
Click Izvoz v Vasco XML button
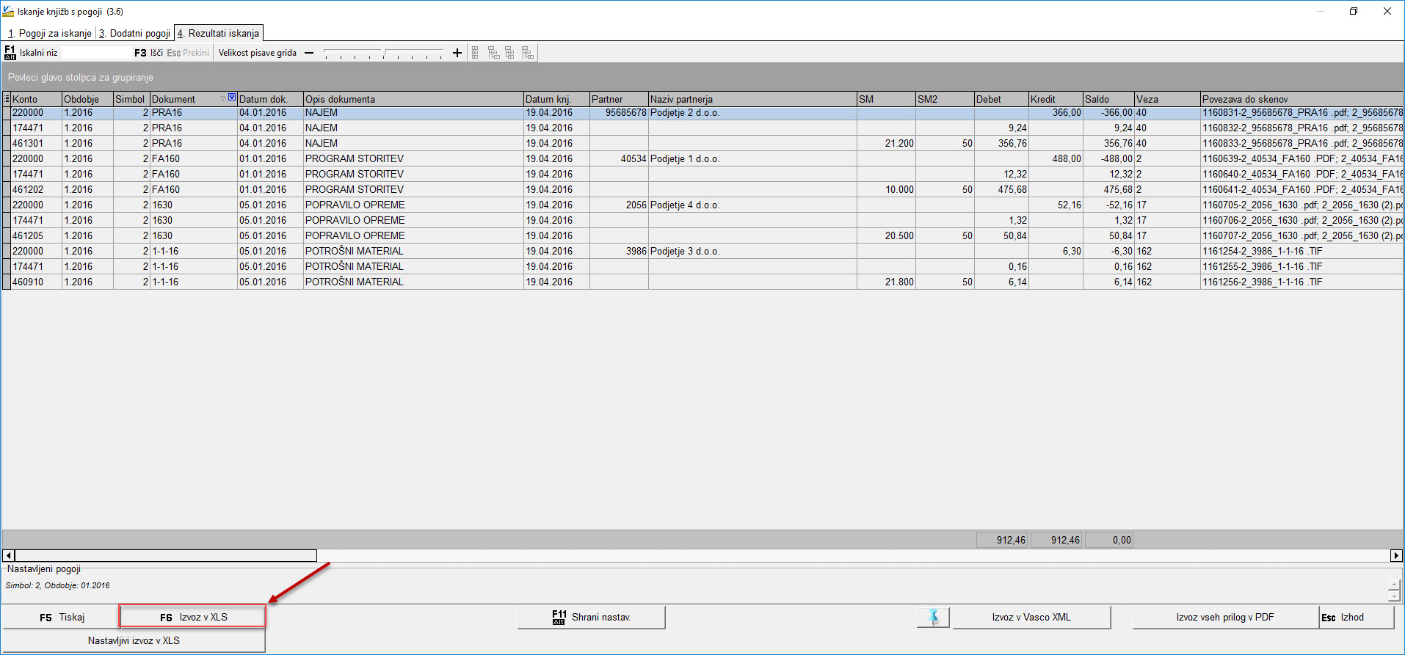[x=1031, y=617]
